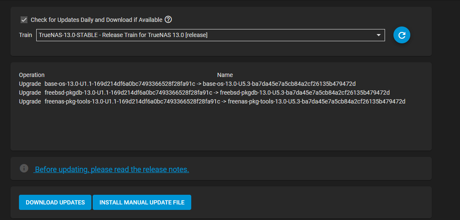
Task: Select the Operation column header
Action: [x=32, y=75]
